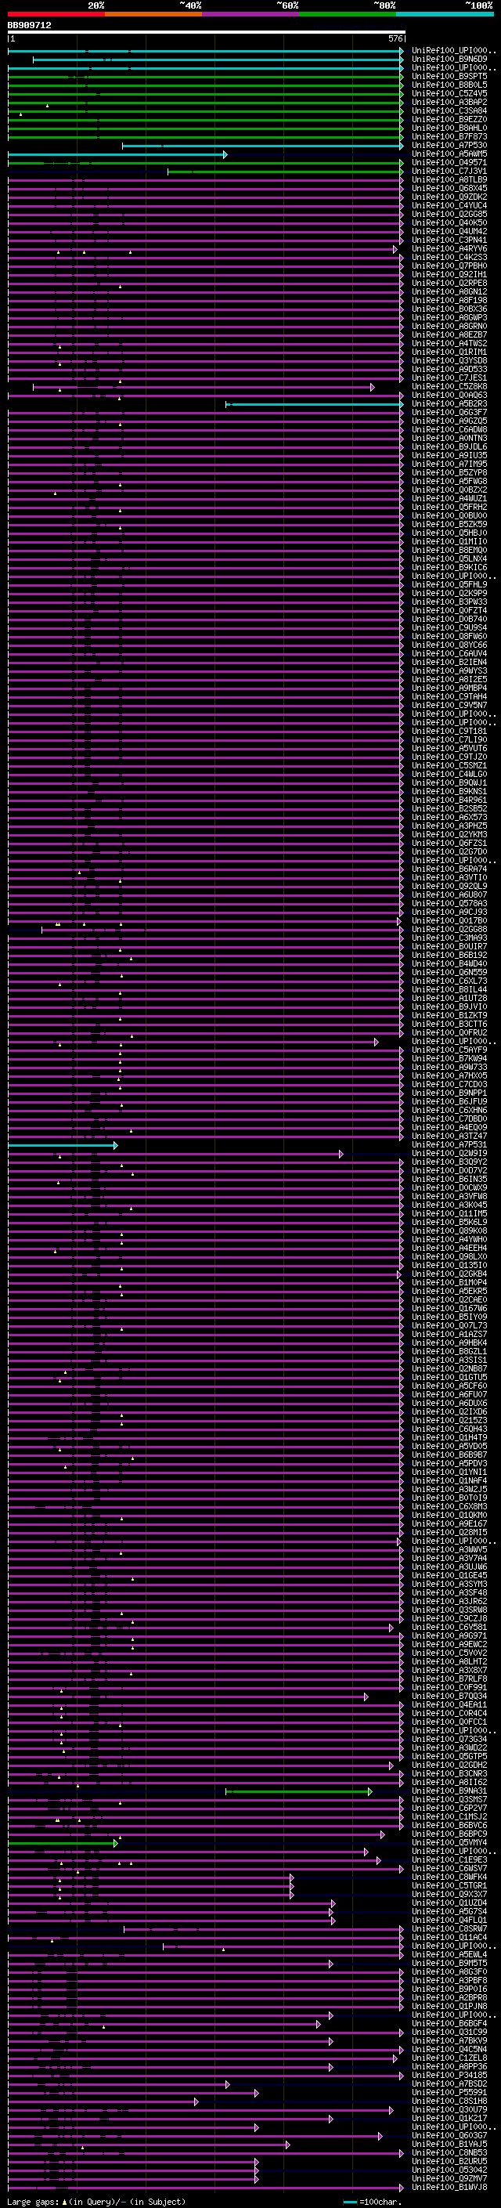Select hit label UniRef100_A7HX05
Image resolution: width=501 pixels, height=2208 pixels.
pos(449,1075)
